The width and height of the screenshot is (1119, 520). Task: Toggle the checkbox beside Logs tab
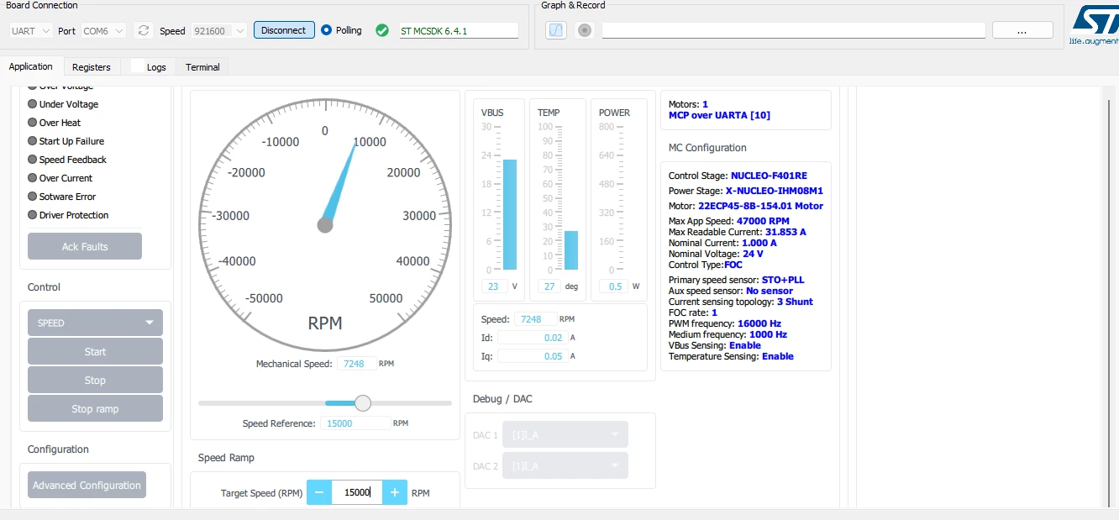(x=137, y=66)
